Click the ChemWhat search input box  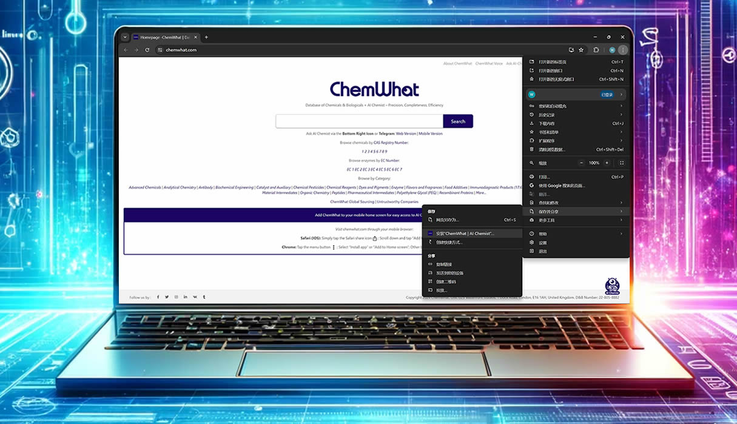click(359, 121)
